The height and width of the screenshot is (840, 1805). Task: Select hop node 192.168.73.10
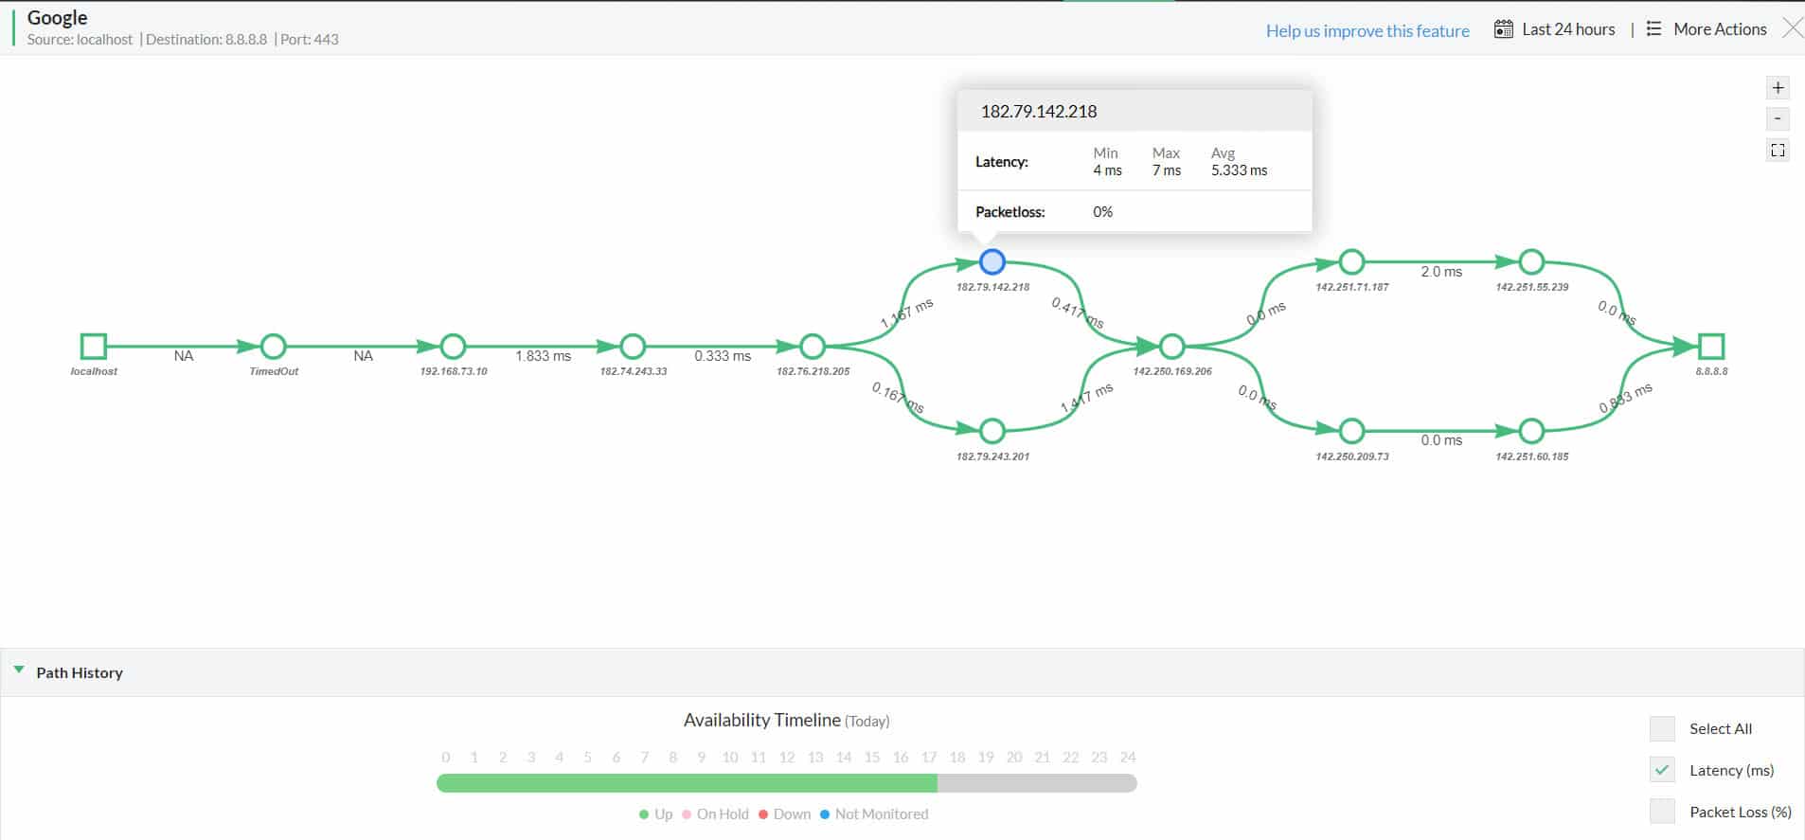(x=453, y=347)
